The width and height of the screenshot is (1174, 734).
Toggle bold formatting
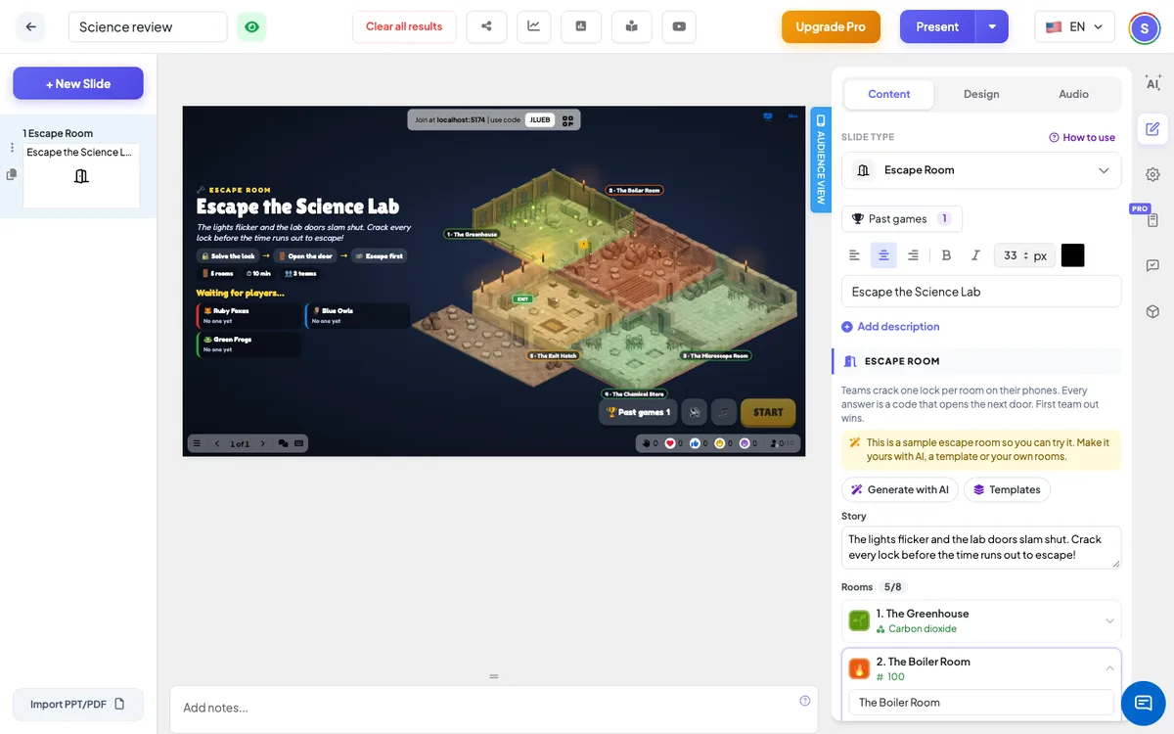pyautogui.click(x=946, y=255)
